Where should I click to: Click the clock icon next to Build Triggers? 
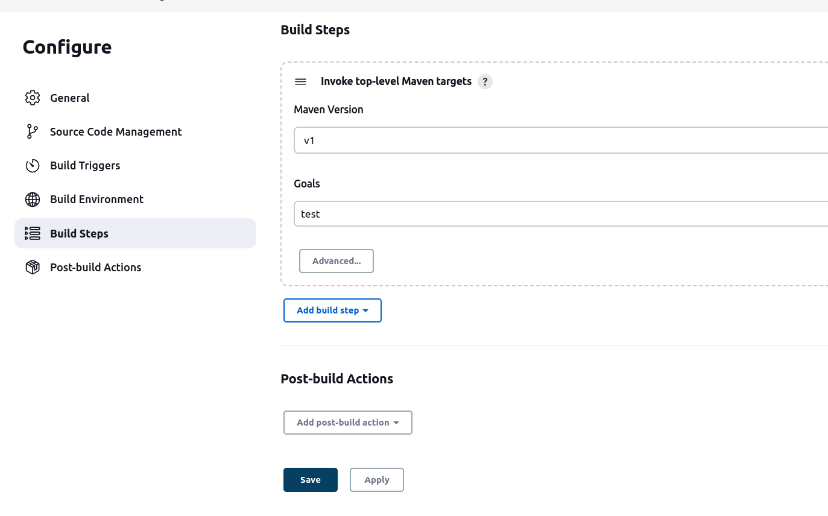[x=33, y=165]
